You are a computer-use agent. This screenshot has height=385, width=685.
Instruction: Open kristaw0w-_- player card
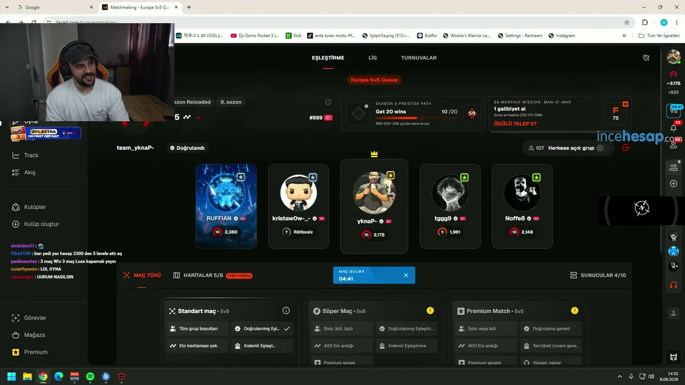299,206
